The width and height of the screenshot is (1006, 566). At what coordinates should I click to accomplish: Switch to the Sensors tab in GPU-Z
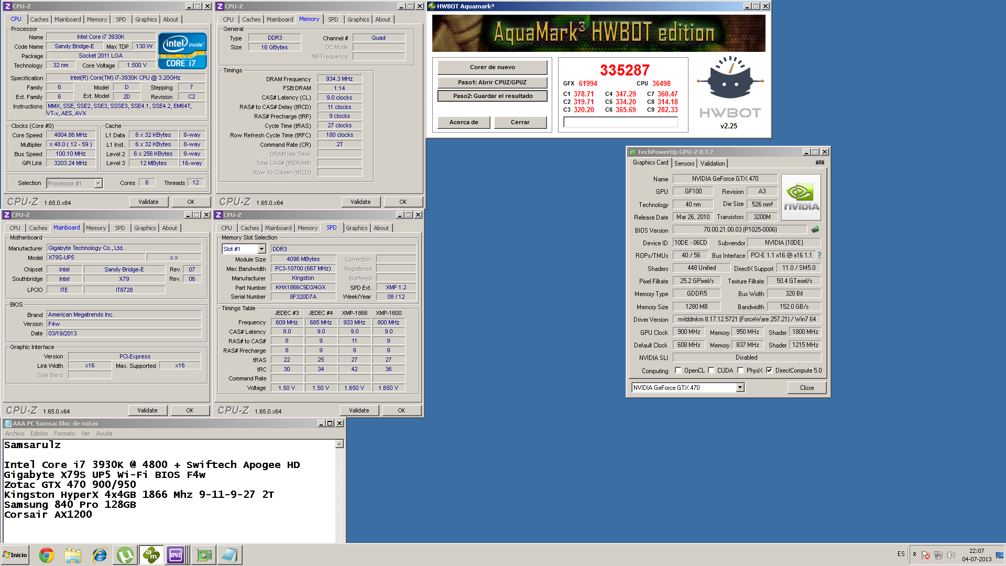pos(684,164)
